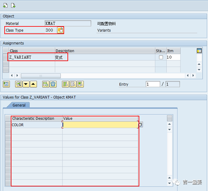Click the trash can delete assignment icon
Screen dimensions: 208x191
coord(53,84)
